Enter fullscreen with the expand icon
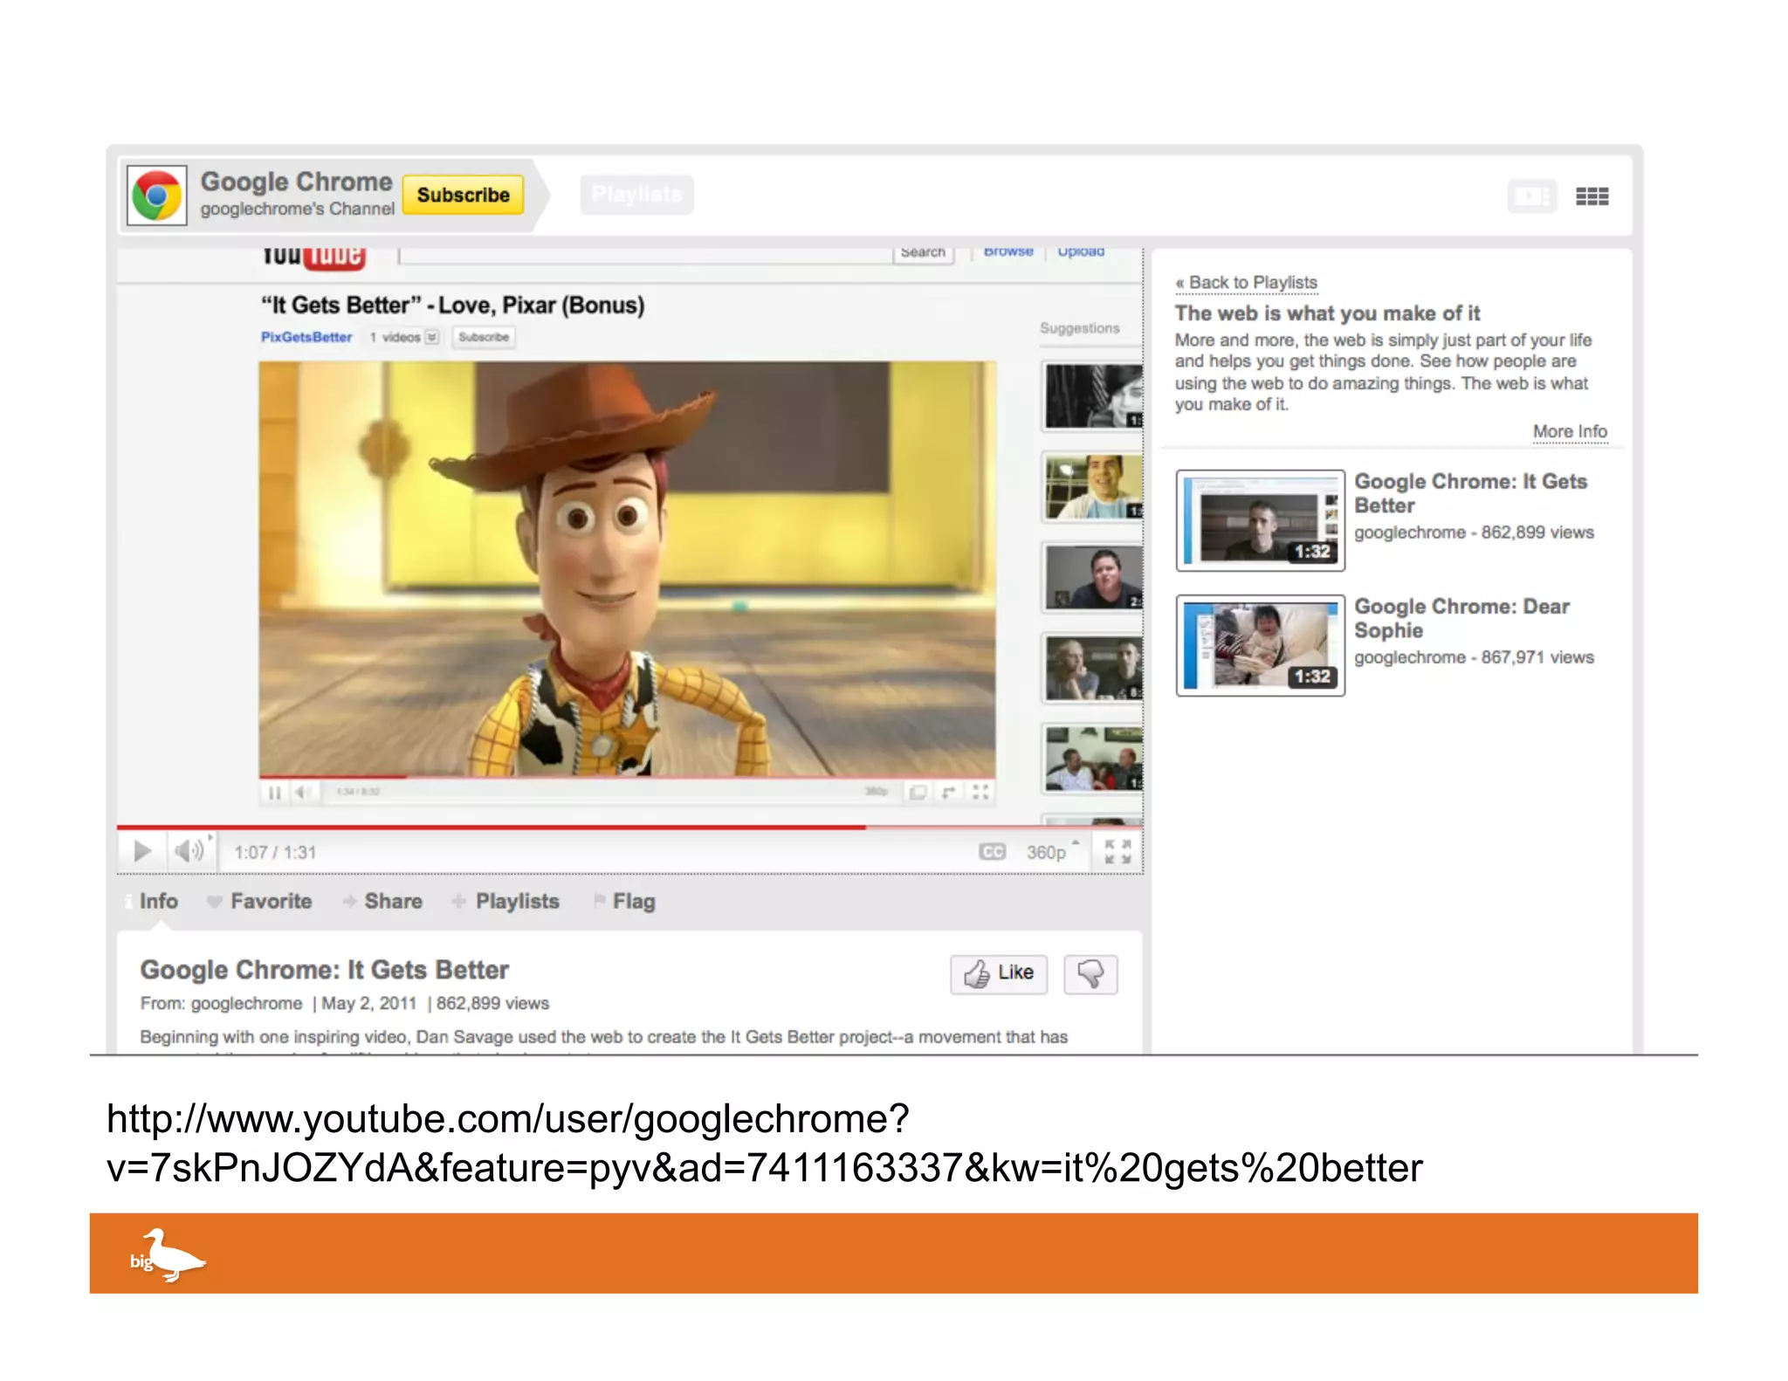Screen dimensions: 1788x1381 pos(1117,852)
